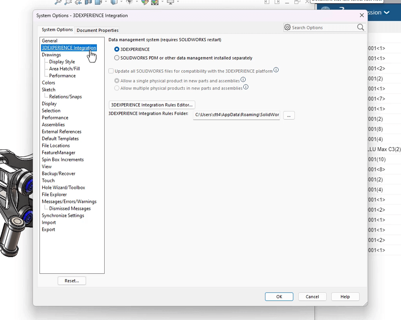Click the Reset button
The image size is (401, 320).
coord(72,280)
